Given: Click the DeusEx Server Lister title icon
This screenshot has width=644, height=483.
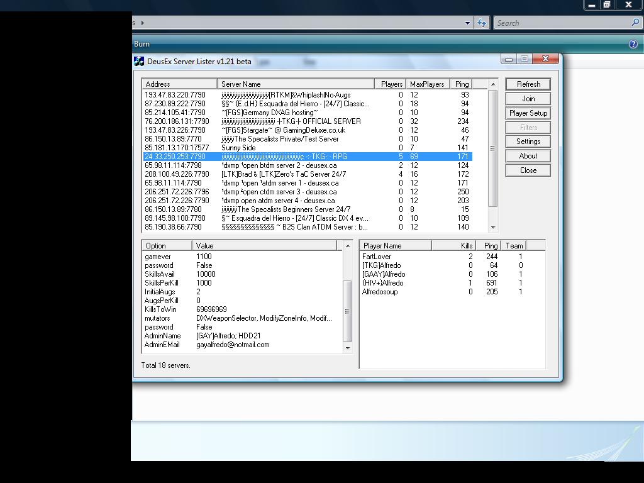Looking at the screenshot, I should pos(139,62).
